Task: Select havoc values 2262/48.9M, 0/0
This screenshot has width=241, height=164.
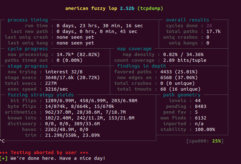Action: click(67, 129)
